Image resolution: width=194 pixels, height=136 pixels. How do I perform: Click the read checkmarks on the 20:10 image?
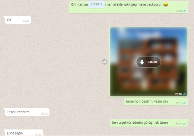[x=184, y=94]
